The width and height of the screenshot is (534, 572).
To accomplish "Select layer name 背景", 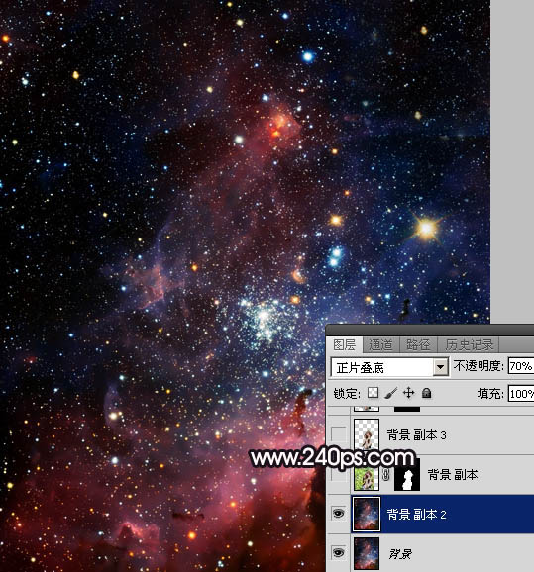I will (400, 554).
